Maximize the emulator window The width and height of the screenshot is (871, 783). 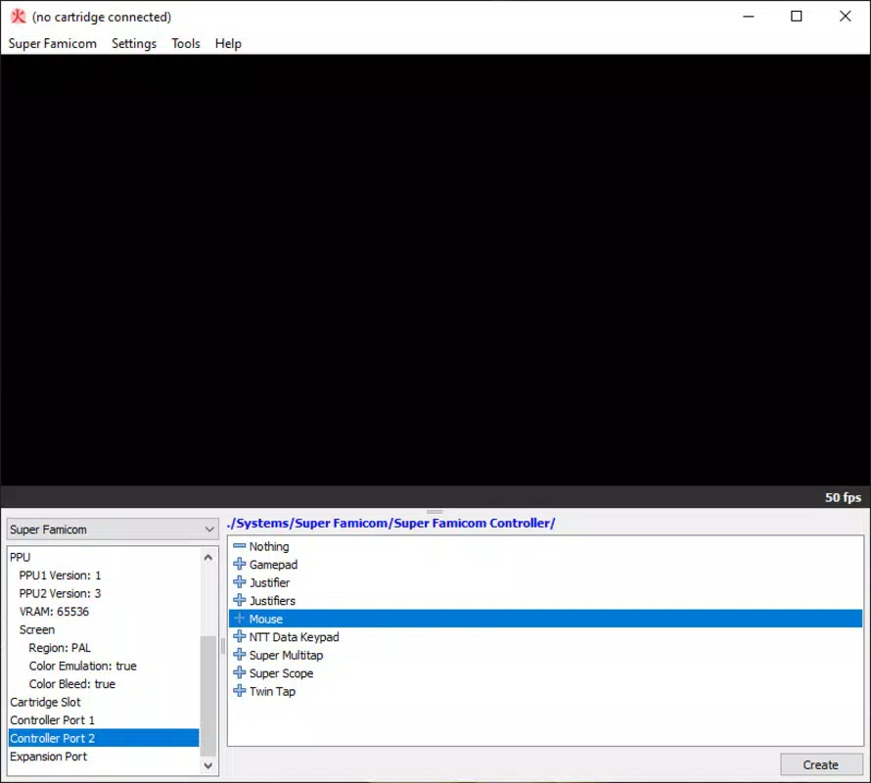coord(796,16)
